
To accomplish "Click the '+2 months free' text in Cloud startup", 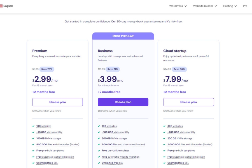I will 174,92.
